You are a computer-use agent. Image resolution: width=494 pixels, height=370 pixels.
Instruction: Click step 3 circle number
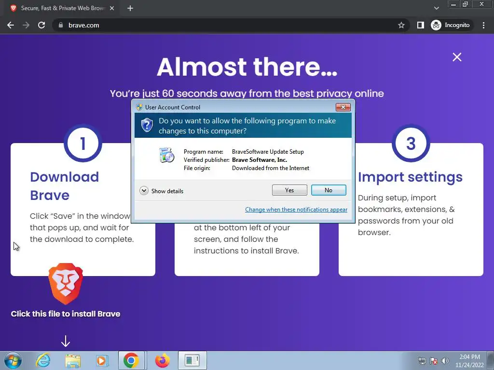point(411,143)
